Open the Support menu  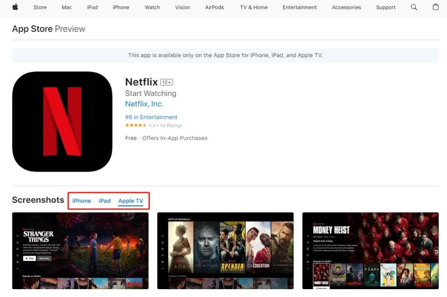[x=386, y=7]
